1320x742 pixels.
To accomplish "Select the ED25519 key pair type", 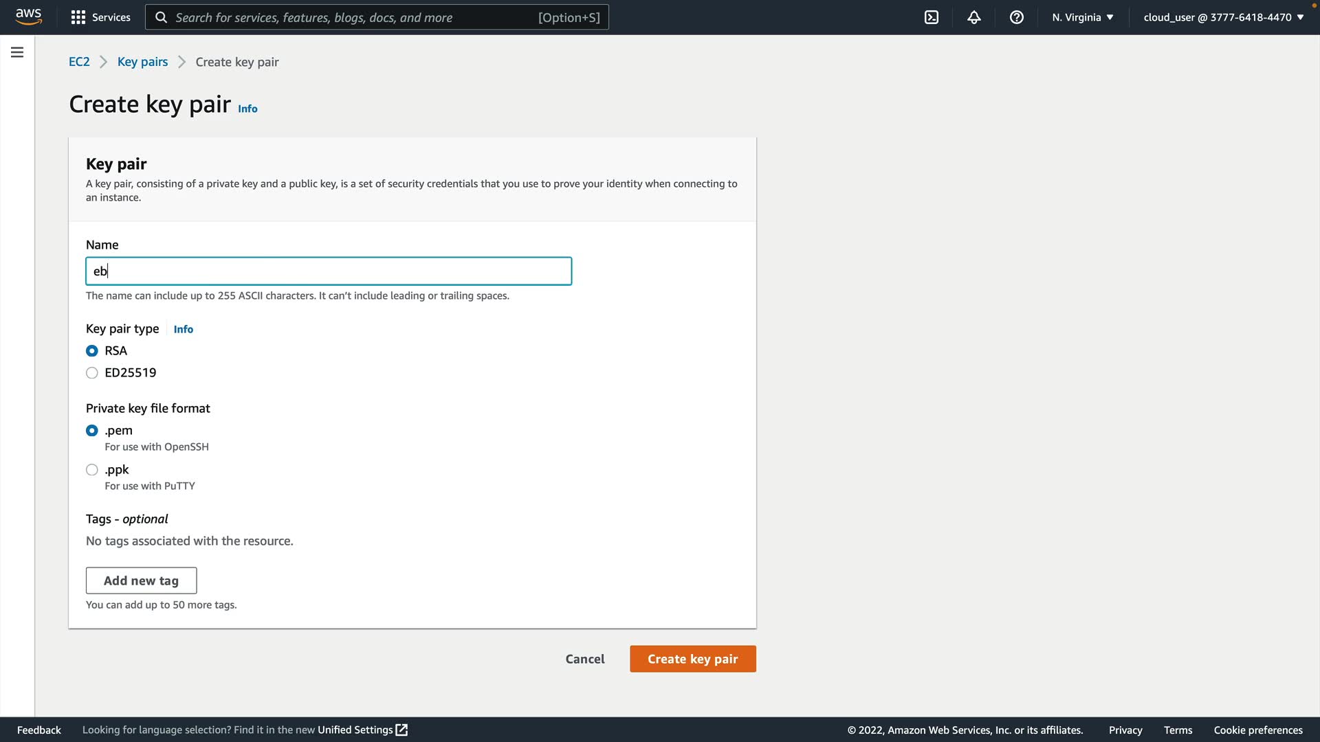I will click(x=92, y=373).
